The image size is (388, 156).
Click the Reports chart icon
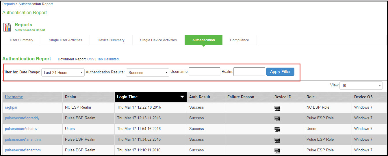[7, 27]
